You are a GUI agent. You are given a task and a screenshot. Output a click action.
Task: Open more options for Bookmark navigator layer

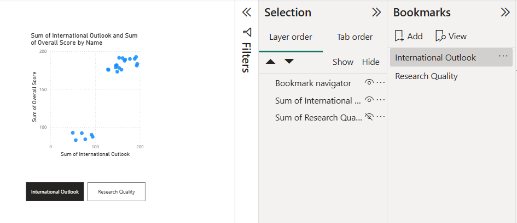380,82
